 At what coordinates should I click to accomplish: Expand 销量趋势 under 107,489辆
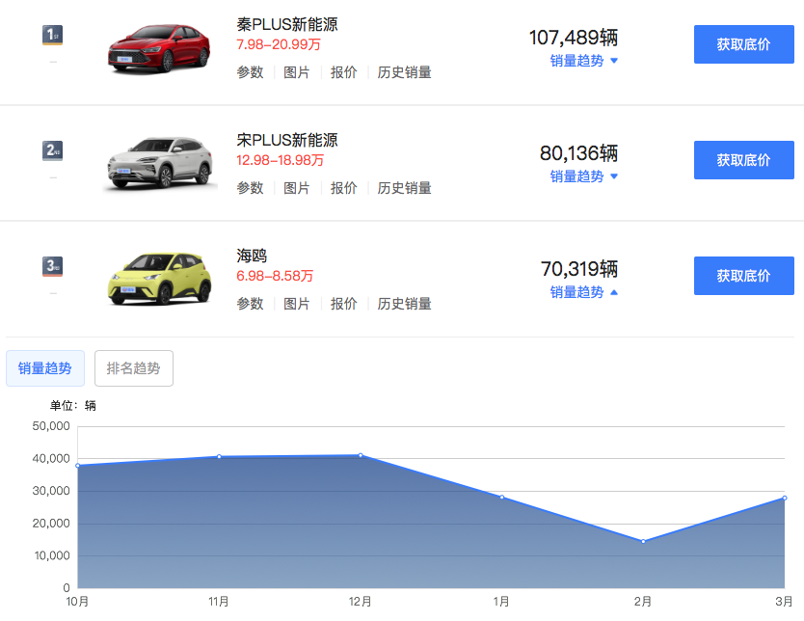click(583, 61)
